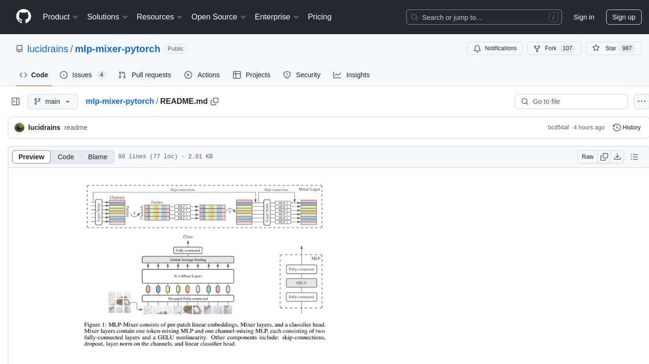Viewport: 649px width, 364px height.
Task: Open the Raw file view
Action: (587, 157)
